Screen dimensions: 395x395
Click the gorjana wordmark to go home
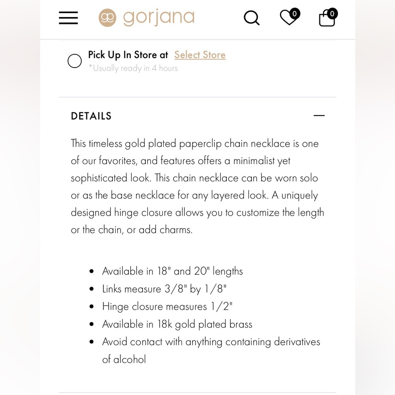tap(158, 17)
